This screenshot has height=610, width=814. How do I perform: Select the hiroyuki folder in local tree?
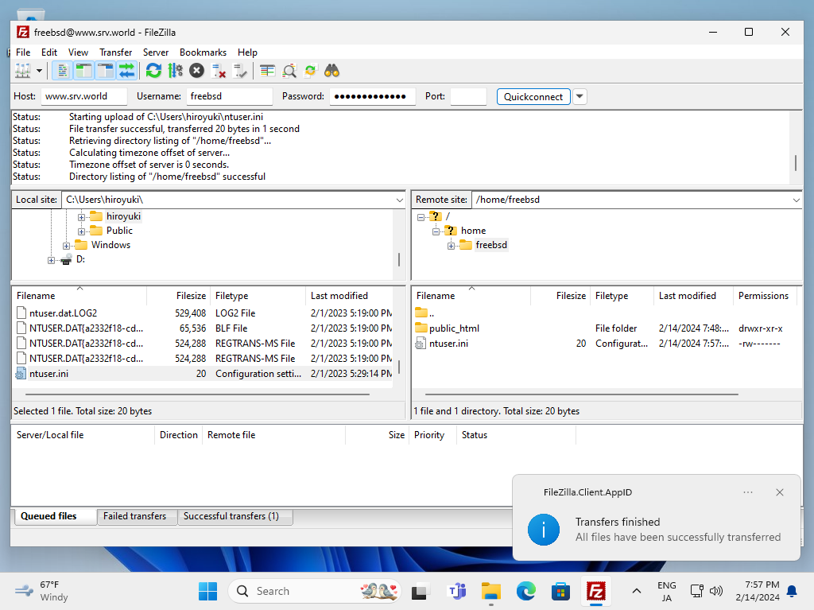[123, 216]
